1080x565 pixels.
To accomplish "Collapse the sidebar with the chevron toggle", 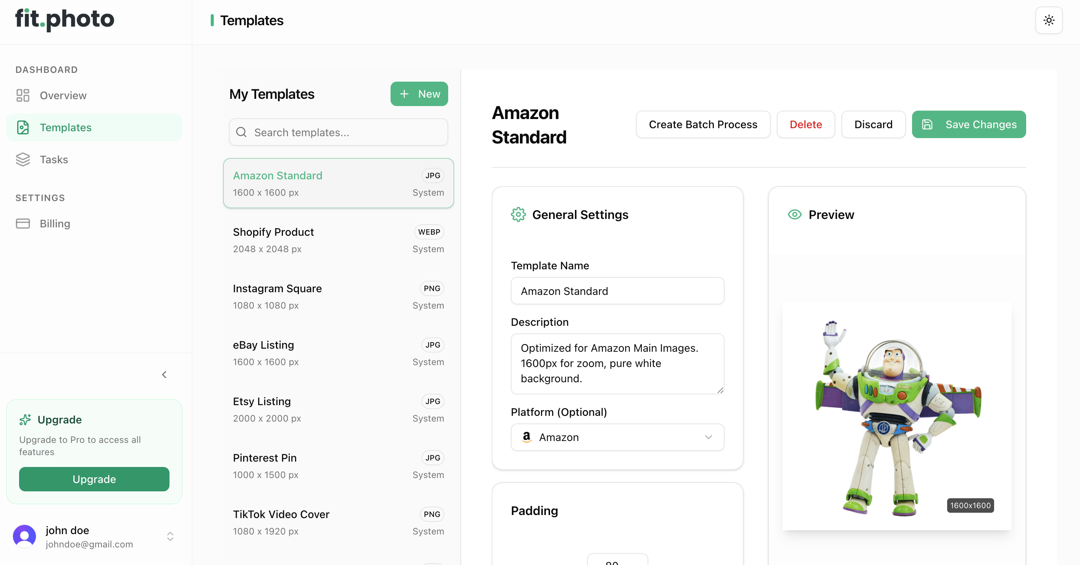I will 164,374.
